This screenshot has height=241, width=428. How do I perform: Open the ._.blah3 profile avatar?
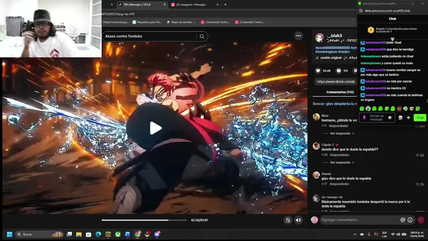320,37
